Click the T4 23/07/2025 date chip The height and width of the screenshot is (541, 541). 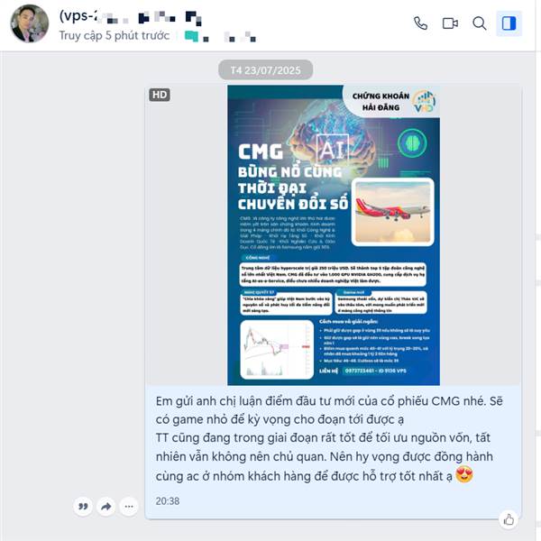(x=265, y=70)
